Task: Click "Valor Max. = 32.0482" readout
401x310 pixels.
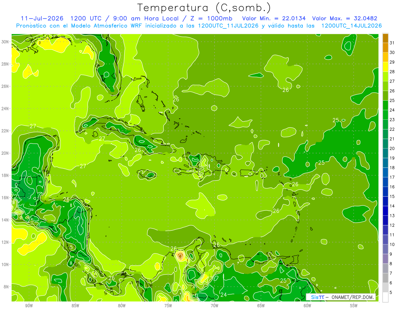Action: tap(345, 18)
